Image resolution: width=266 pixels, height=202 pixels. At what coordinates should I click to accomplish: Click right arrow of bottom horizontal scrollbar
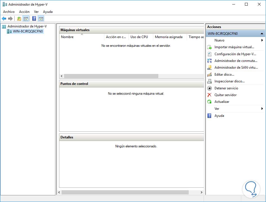tap(202, 192)
